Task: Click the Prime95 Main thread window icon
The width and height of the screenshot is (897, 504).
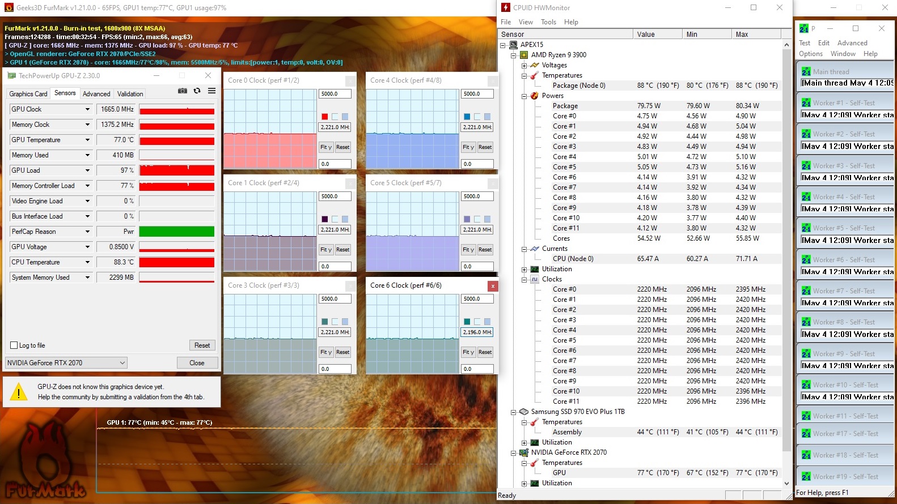Action: pos(806,72)
